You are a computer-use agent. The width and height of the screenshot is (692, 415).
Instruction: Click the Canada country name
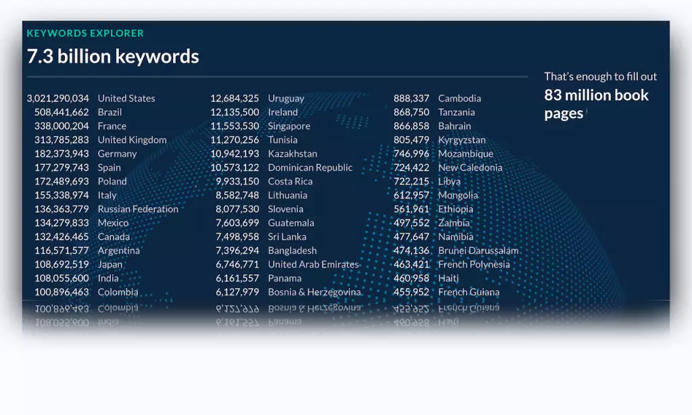coord(114,237)
